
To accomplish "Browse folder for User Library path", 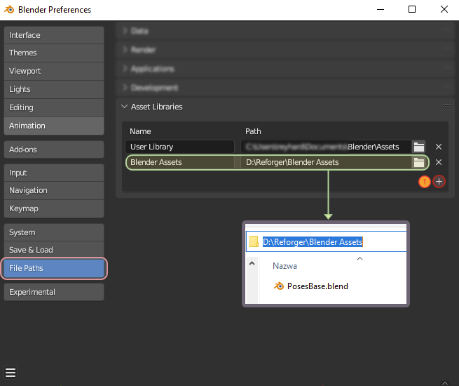I will click(419, 147).
